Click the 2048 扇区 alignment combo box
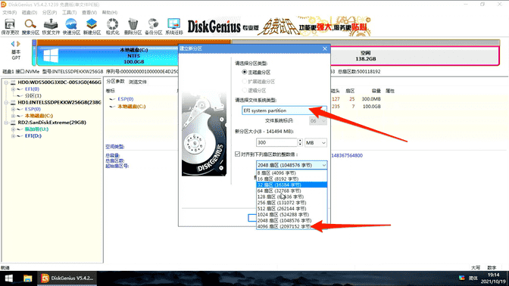Image resolution: width=509 pixels, height=286 pixels. pos(292,165)
